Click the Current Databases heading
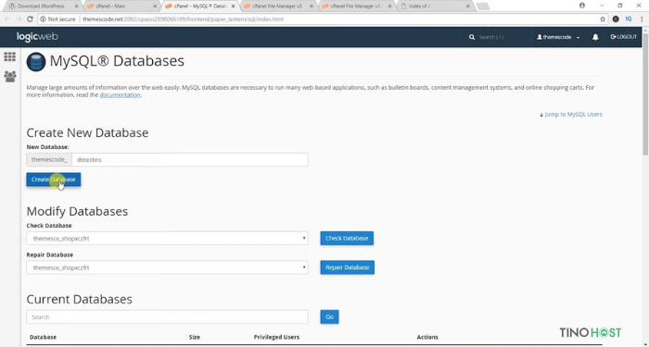Screen dimensions: 649x347 (x=80, y=299)
